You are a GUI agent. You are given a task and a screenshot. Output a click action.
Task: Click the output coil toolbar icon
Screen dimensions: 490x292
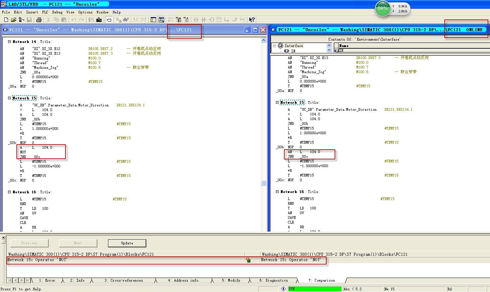click(x=211, y=20)
